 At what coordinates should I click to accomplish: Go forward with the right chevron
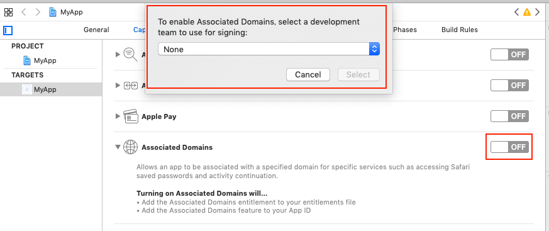38,12
